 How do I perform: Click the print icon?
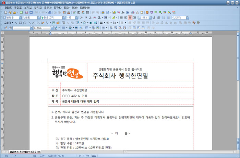click(x=27, y=12)
